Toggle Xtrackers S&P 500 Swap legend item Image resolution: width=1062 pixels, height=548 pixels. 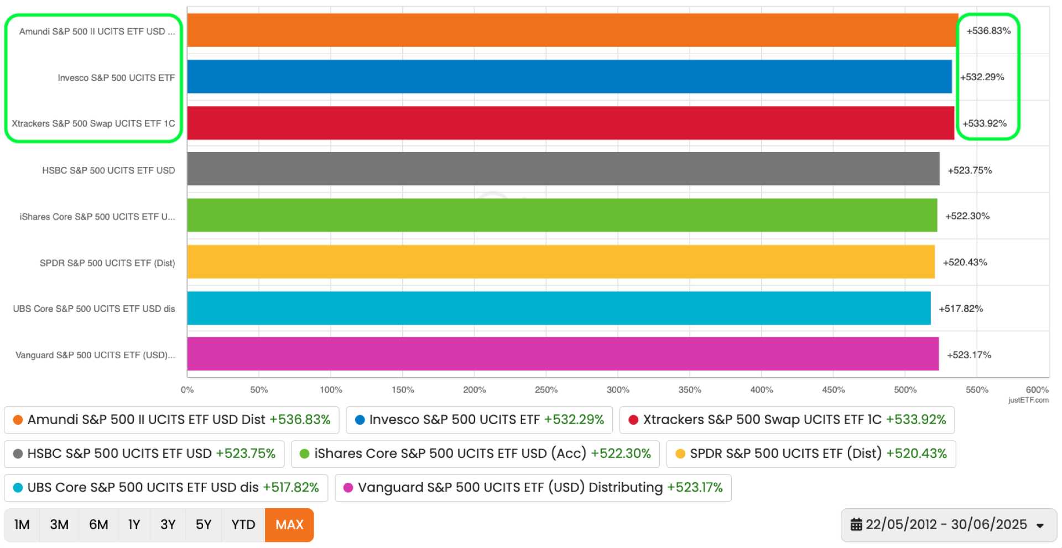(787, 420)
